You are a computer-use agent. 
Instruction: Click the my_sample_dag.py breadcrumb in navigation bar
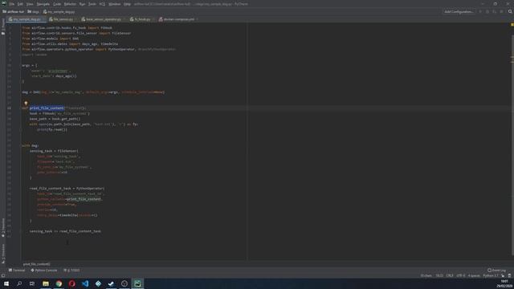click(59, 12)
